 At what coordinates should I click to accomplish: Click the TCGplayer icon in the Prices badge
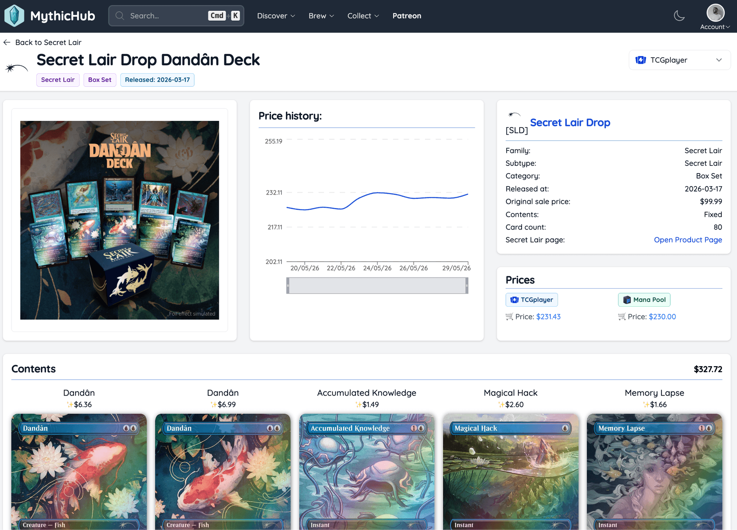point(514,300)
